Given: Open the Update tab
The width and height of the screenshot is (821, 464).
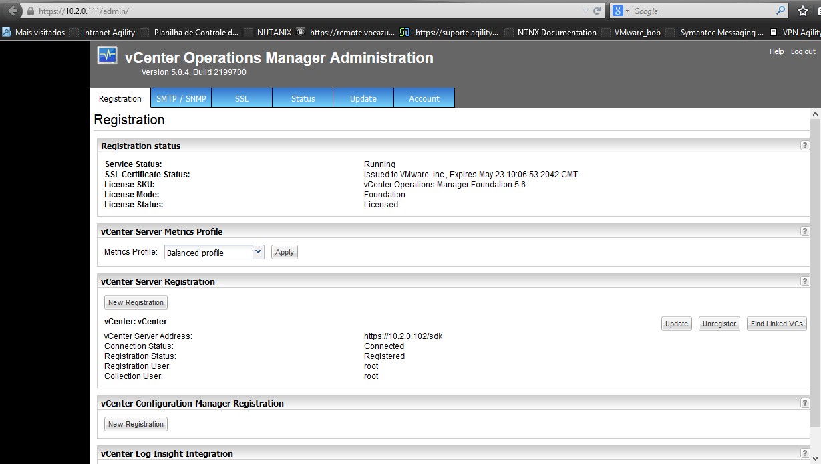Looking at the screenshot, I should (x=363, y=98).
